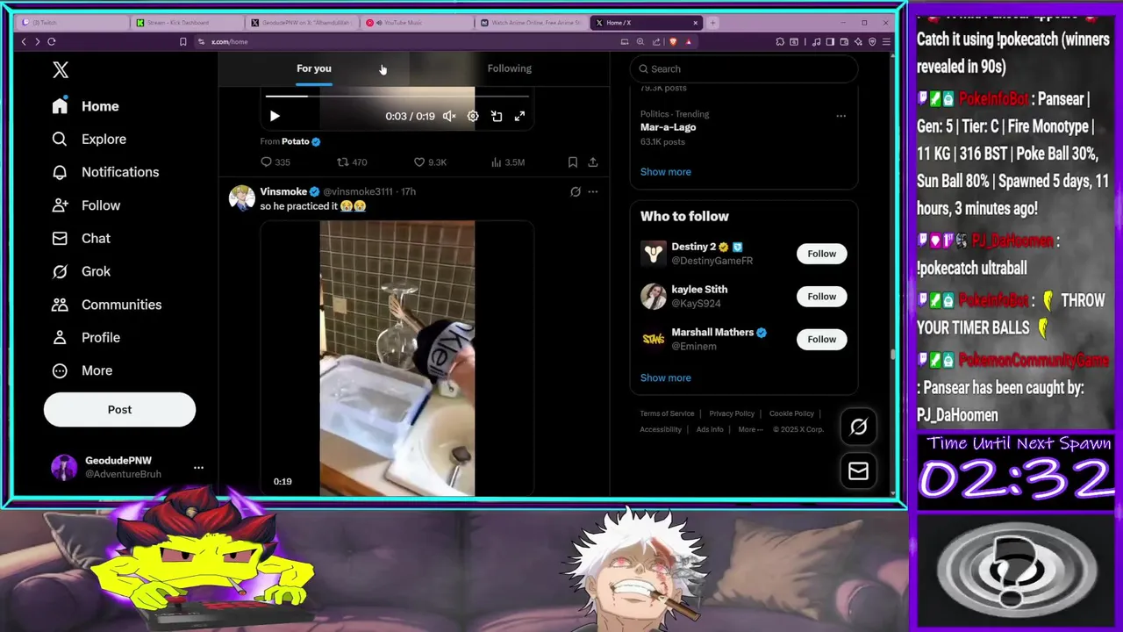Viewport: 1123px width, 632px height.
Task: Switch to Watch Anime Online tab
Action: [533, 23]
